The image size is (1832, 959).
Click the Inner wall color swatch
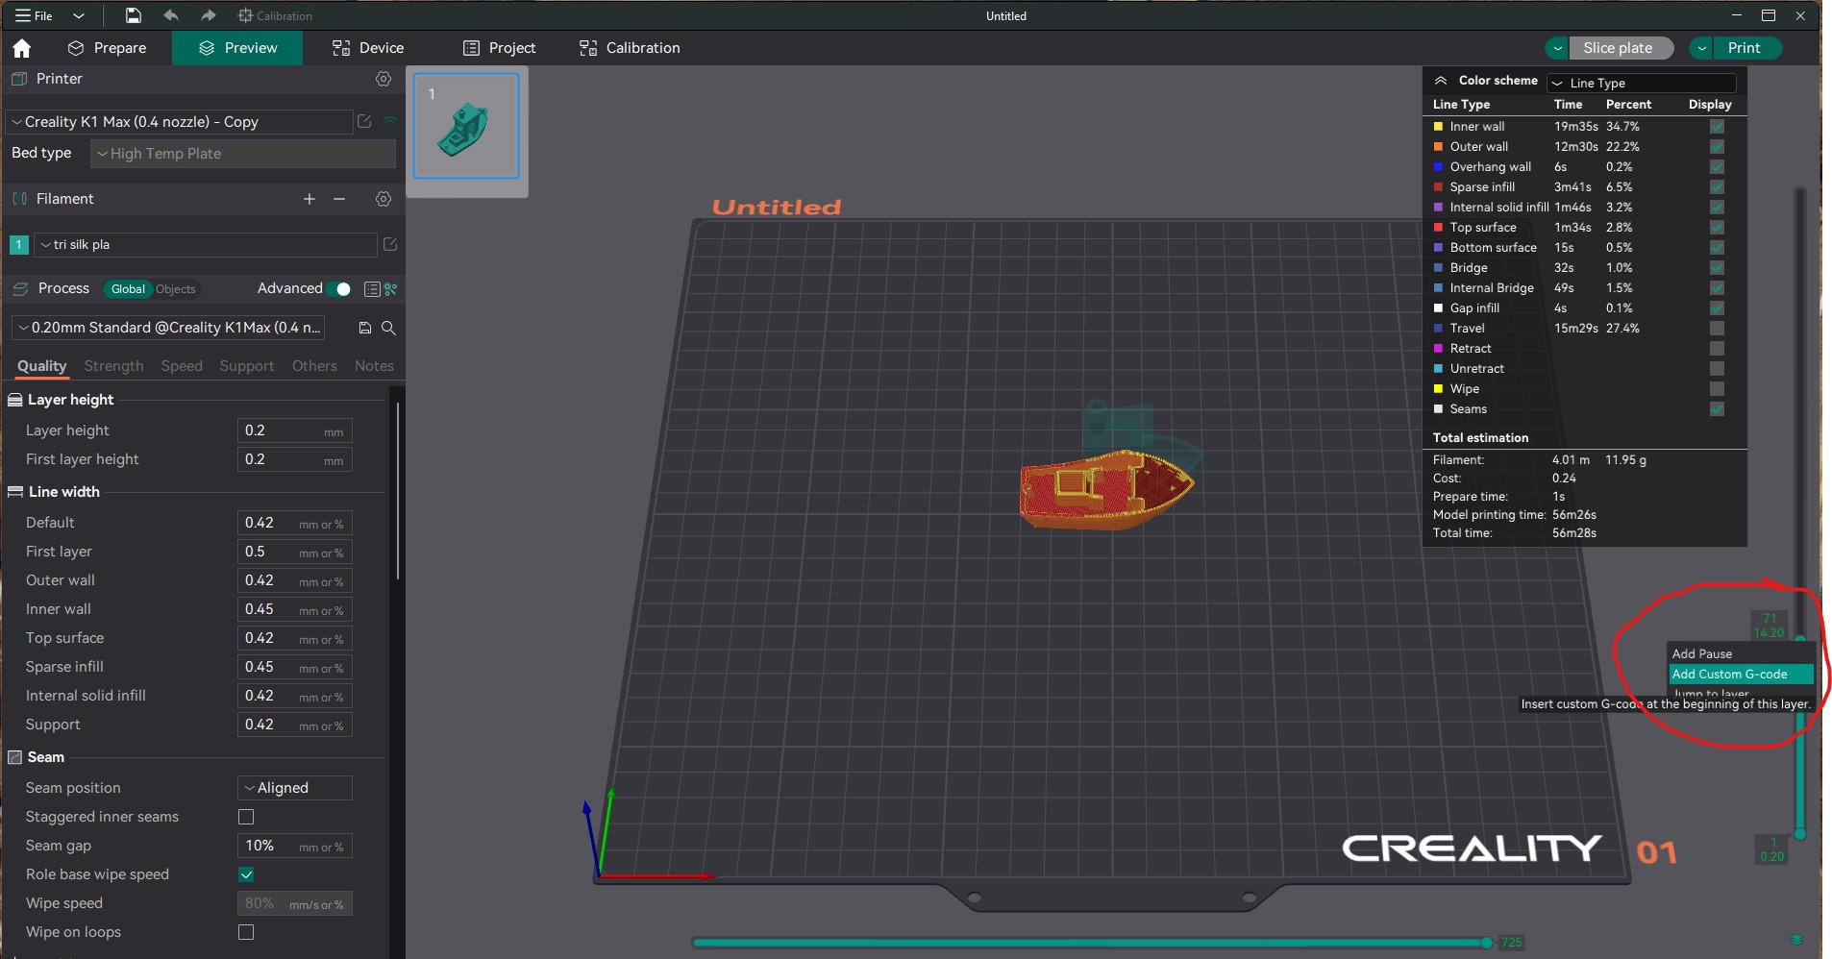(x=1437, y=126)
